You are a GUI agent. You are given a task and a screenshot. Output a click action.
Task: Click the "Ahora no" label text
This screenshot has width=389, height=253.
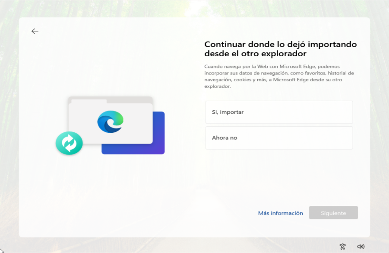point(225,138)
